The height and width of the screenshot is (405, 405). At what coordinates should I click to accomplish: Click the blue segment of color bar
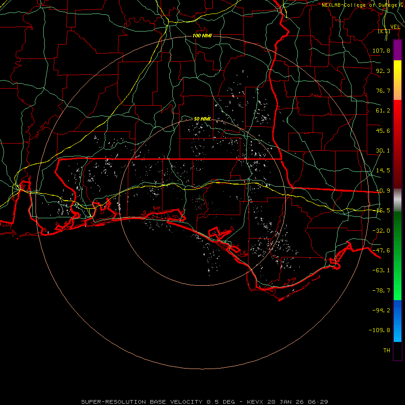(397, 321)
